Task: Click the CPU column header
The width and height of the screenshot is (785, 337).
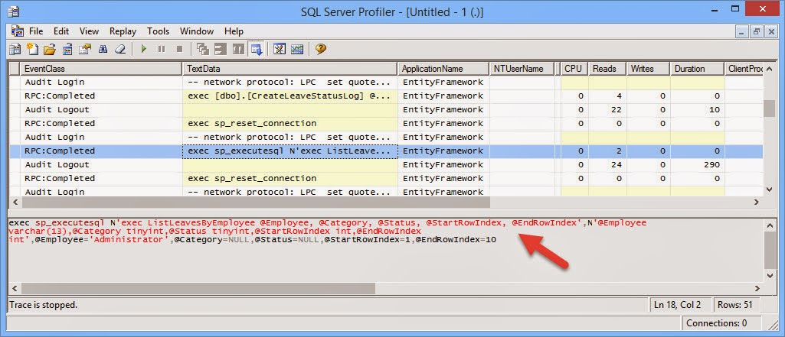Action: (574, 69)
